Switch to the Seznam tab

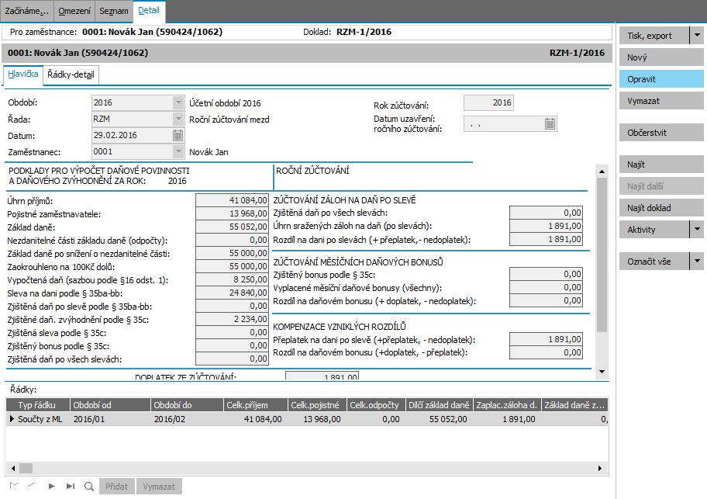pos(114,11)
